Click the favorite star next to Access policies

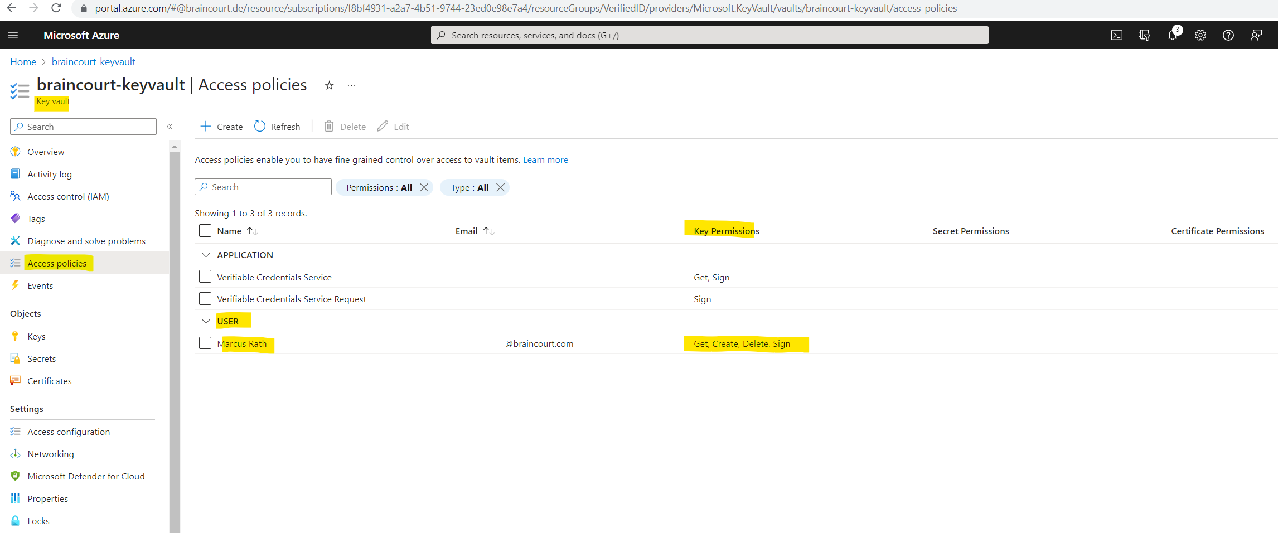[329, 85]
